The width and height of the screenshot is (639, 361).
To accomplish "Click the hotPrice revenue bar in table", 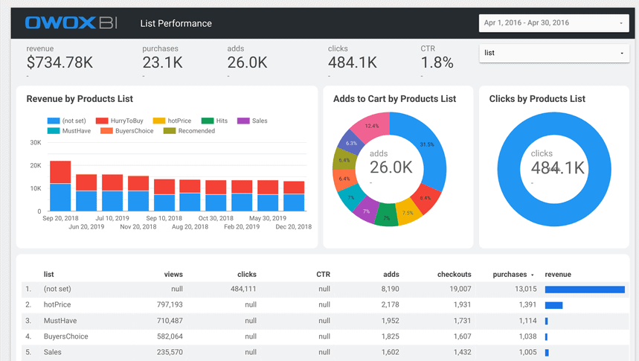I will [x=554, y=305].
